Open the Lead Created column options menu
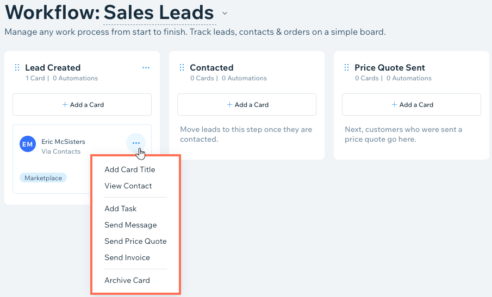The height and width of the screenshot is (297, 492). [146, 68]
